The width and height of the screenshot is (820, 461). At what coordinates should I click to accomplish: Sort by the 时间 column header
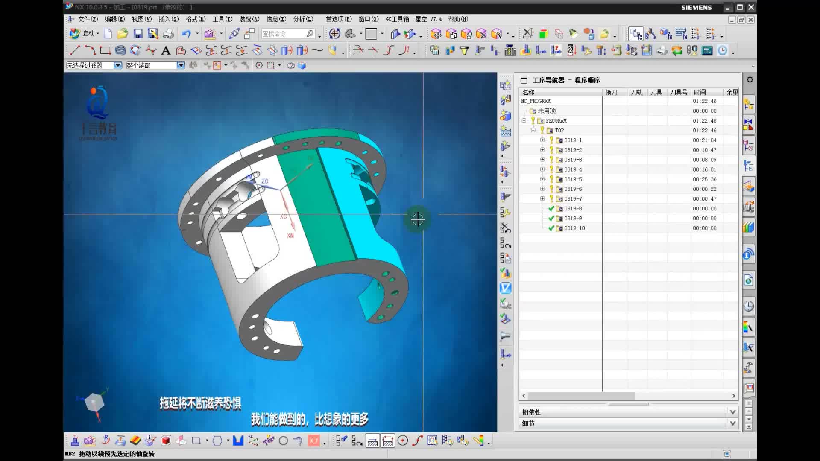click(x=707, y=92)
